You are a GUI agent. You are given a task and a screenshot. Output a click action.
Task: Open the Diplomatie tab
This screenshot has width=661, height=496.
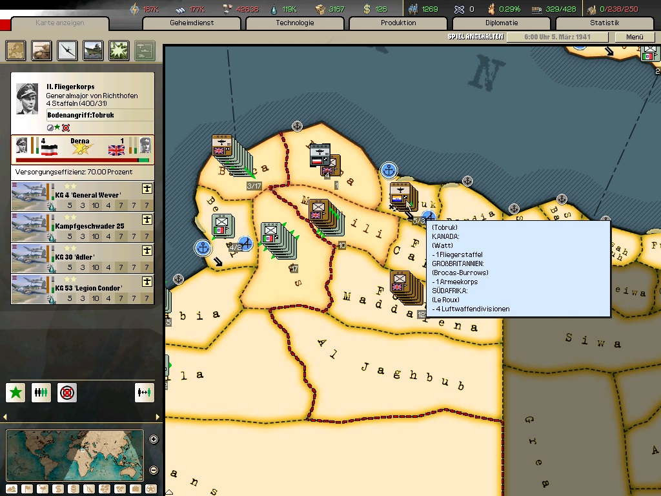pyautogui.click(x=501, y=23)
